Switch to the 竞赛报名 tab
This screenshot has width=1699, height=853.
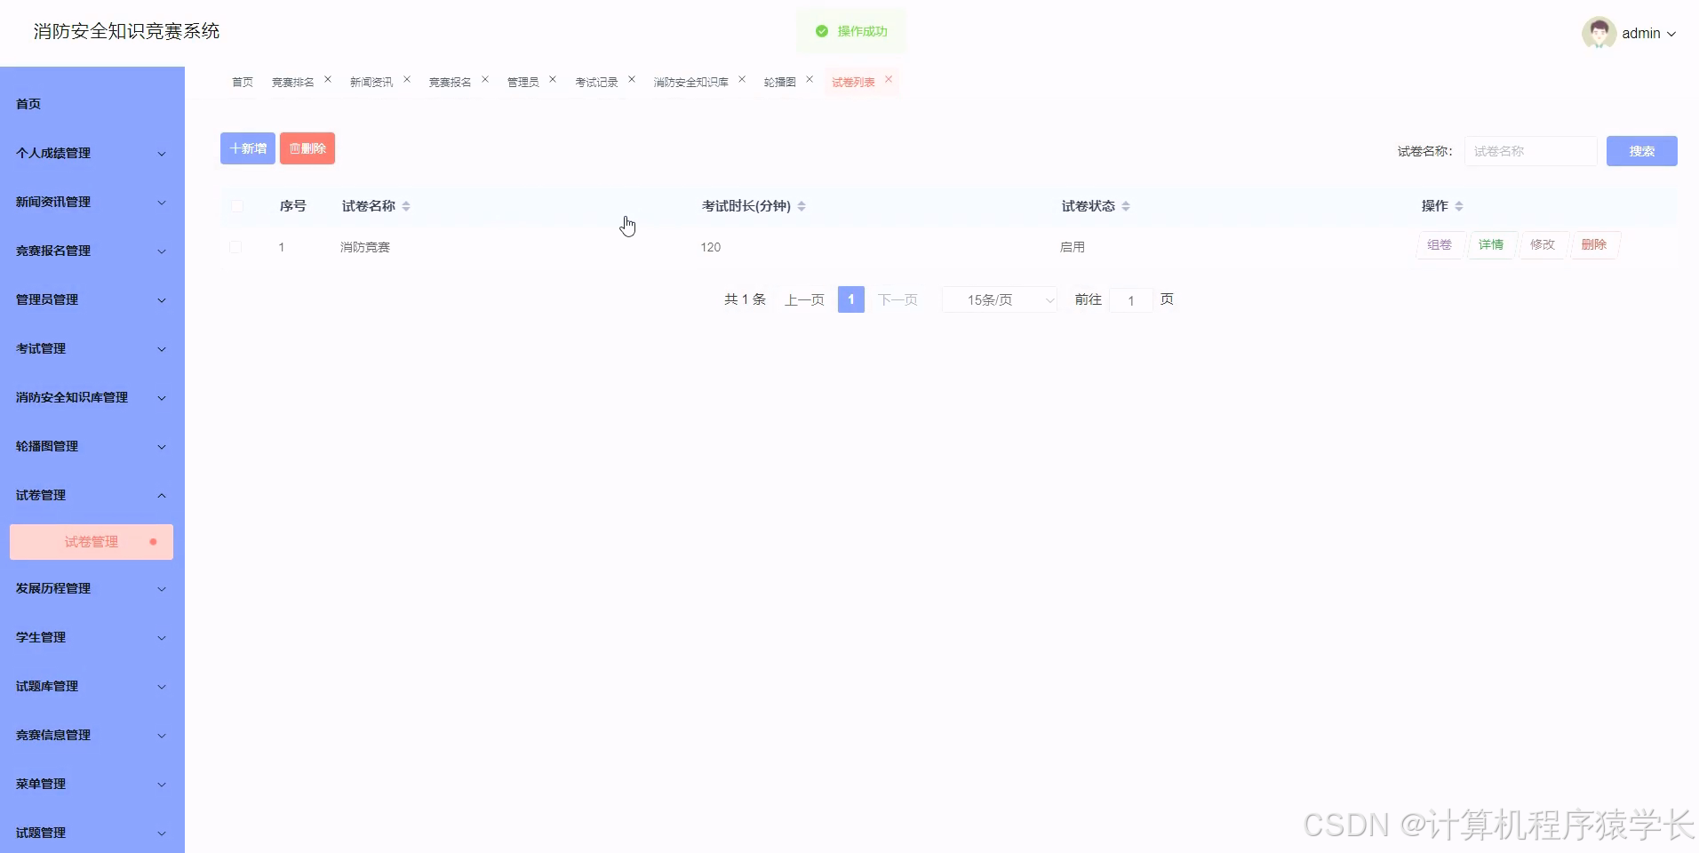(451, 82)
